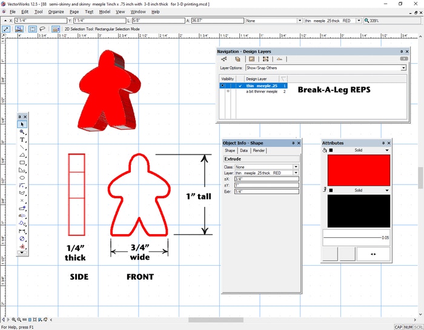Select 'thin meeple .25' layer row

253,86
